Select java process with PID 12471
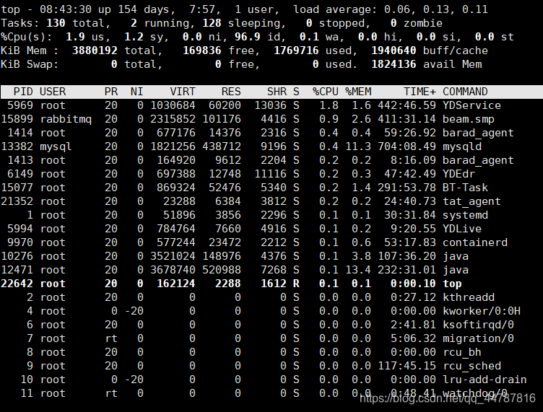Image resolution: width=543 pixels, height=412 pixels. [456, 270]
